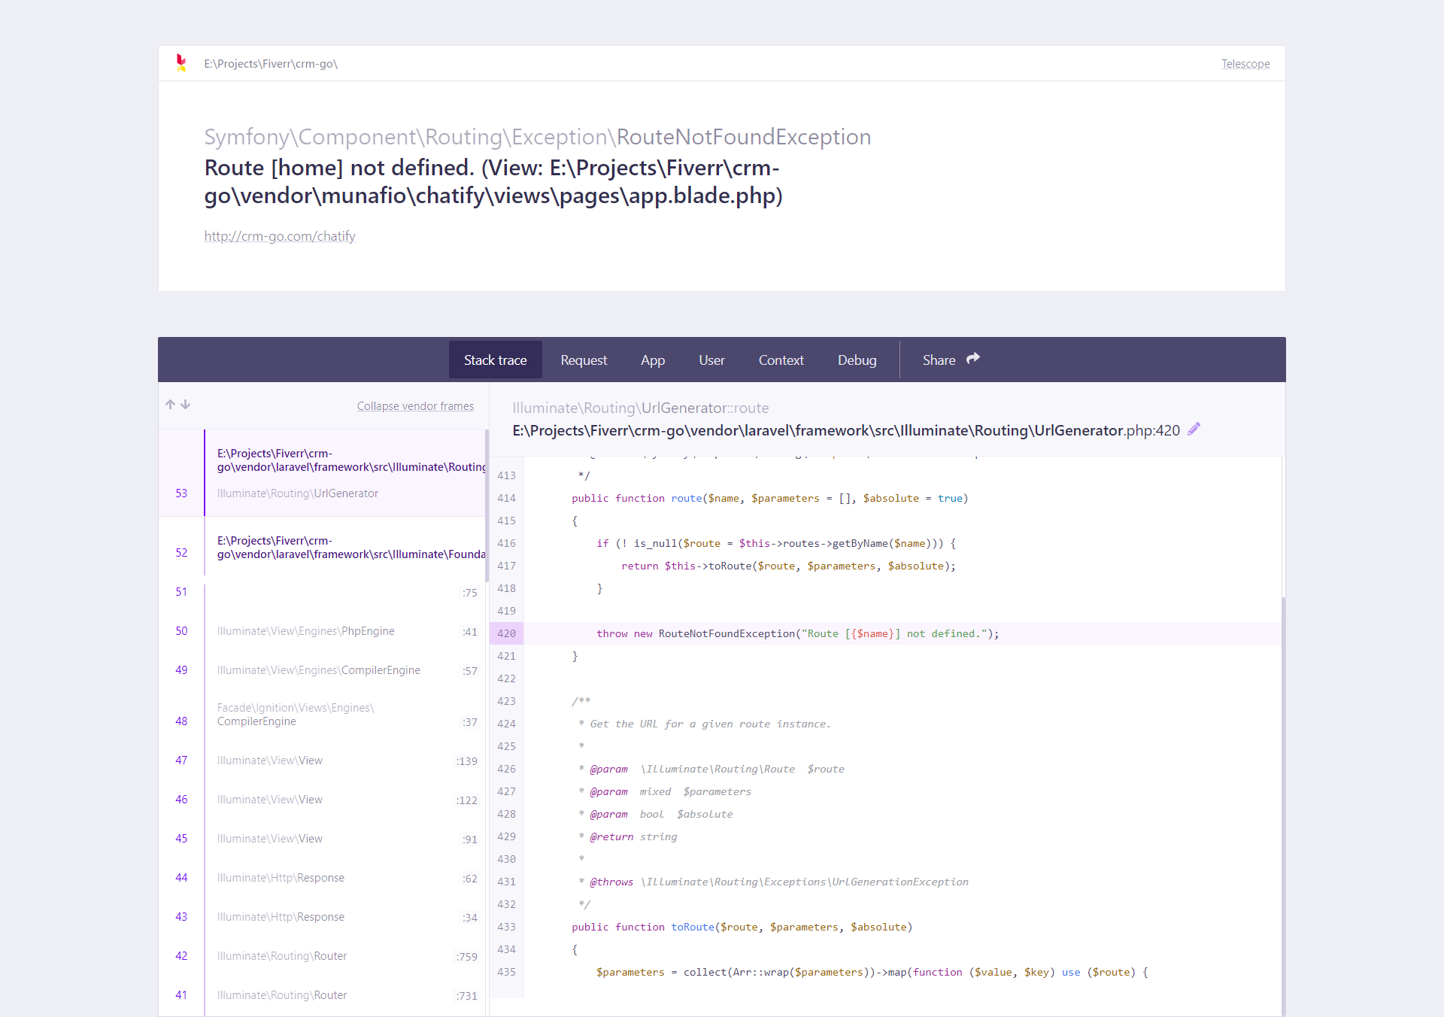This screenshot has width=1444, height=1017.
Task: Click the up arrow to jump to previous frame
Action: tap(169, 405)
